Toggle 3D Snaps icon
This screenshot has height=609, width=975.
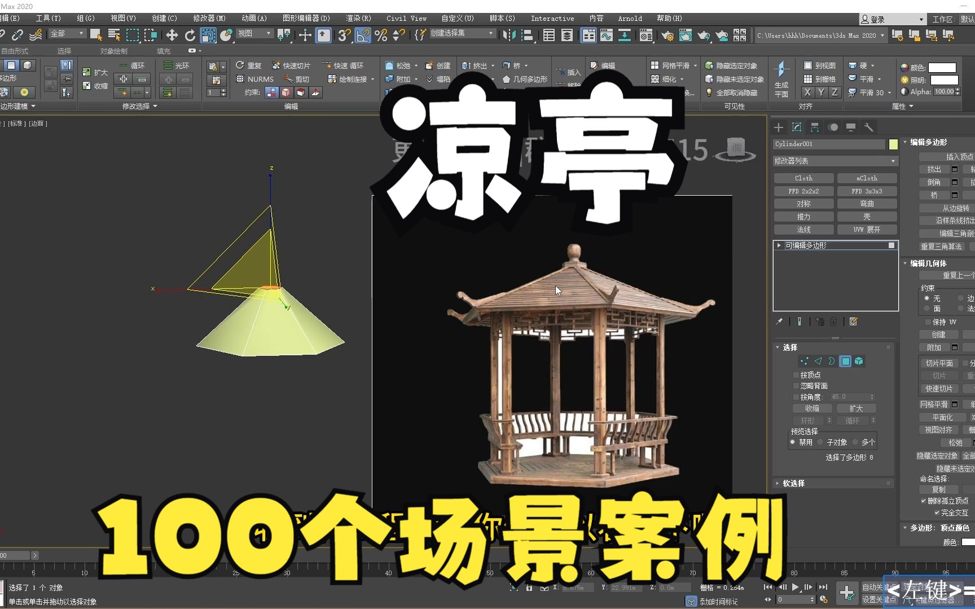[x=344, y=36]
